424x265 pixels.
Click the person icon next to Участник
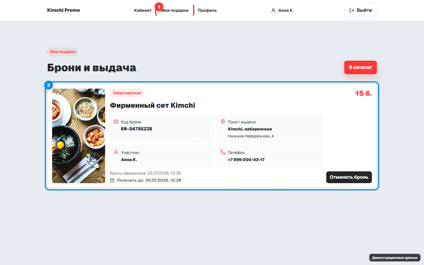click(116, 152)
